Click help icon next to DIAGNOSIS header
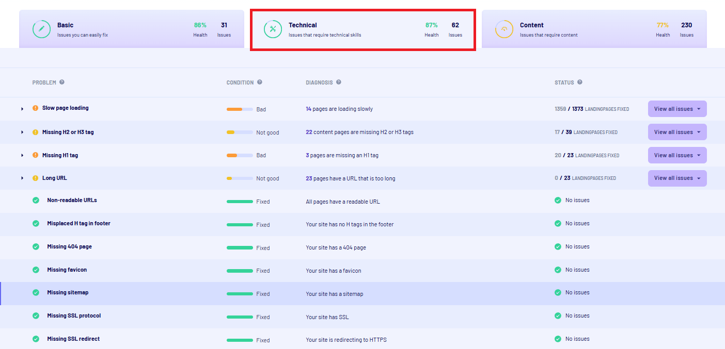 [339, 82]
